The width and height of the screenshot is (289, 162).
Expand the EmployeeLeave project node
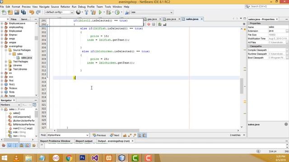tap(2, 23)
